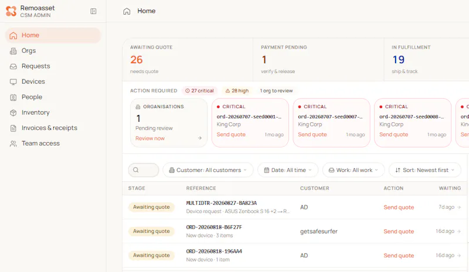Click reference ORD-20260818-196AA4
The image size is (469, 272).
(x=214, y=252)
